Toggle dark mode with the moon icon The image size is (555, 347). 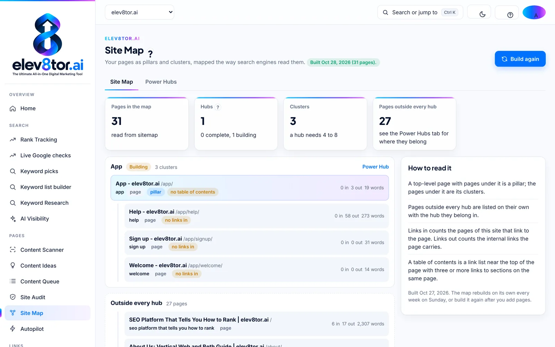point(482,14)
